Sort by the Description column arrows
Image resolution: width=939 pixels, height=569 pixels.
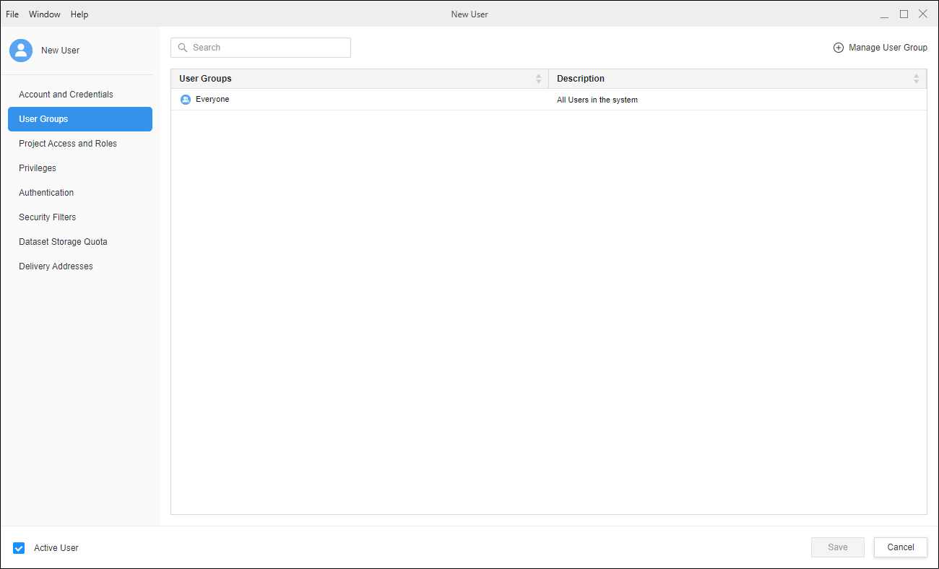pos(916,79)
